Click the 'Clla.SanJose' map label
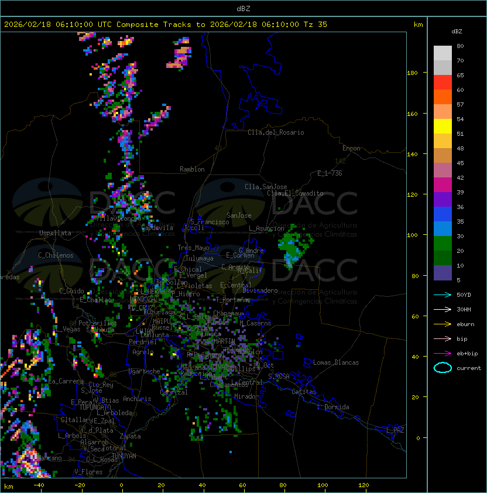The width and height of the screenshot is (487, 493). point(266,187)
